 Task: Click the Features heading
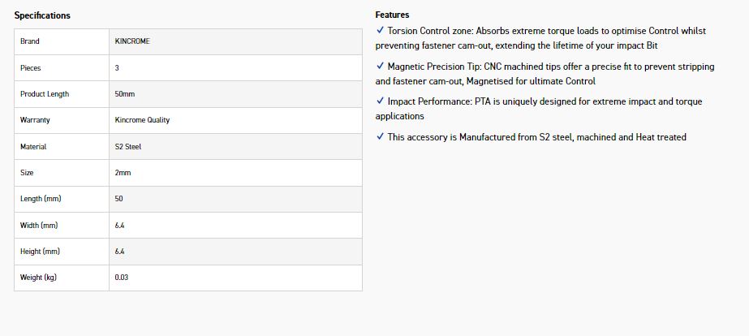(392, 15)
